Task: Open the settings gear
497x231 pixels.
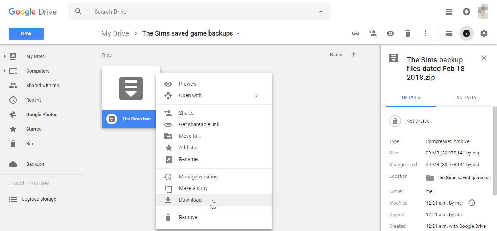Action: click(x=484, y=33)
